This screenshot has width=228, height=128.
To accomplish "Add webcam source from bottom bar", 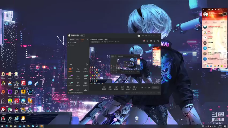I will click(110, 88).
